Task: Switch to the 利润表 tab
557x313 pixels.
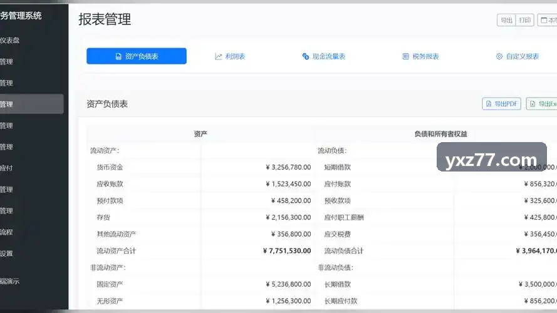Action: tap(230, 56)
